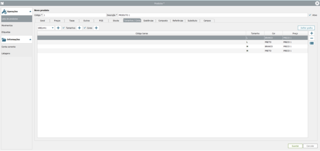Screen dimensions: 320x151
Task: Click the plus icon after Tamanhos checkbox
Action: pos(79,28)
